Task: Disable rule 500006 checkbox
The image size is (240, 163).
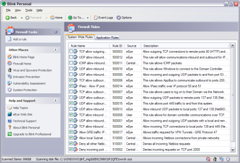Action: click(71, 80)
